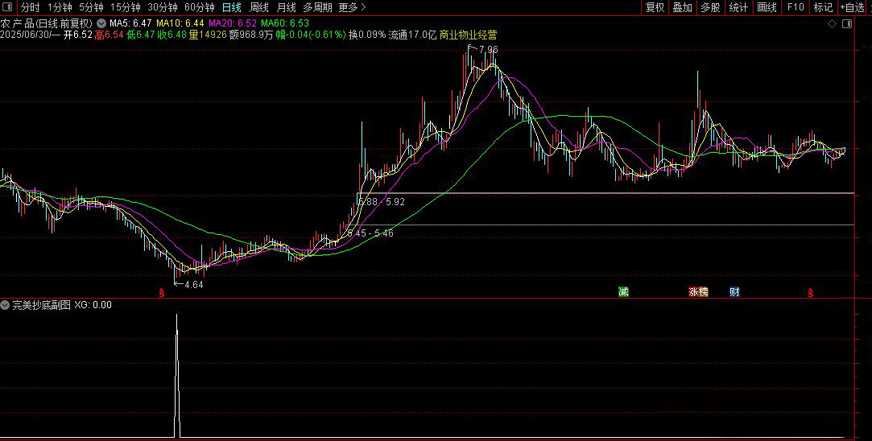Click the 完美抄底副图 indicator name
Viewport: 872px width, 441px height.
point(42,305)
